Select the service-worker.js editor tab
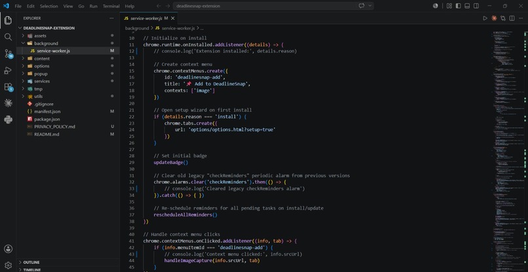 (x=149, y=18)
